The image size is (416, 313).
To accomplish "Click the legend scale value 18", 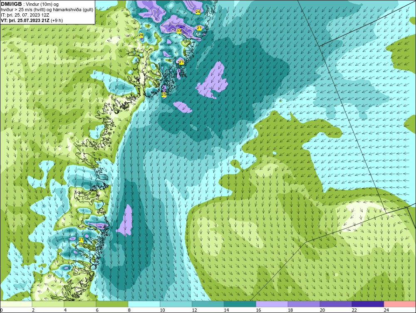I will (290, 310).
